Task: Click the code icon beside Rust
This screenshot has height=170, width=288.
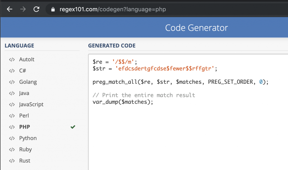Action: tap(12, 161)
